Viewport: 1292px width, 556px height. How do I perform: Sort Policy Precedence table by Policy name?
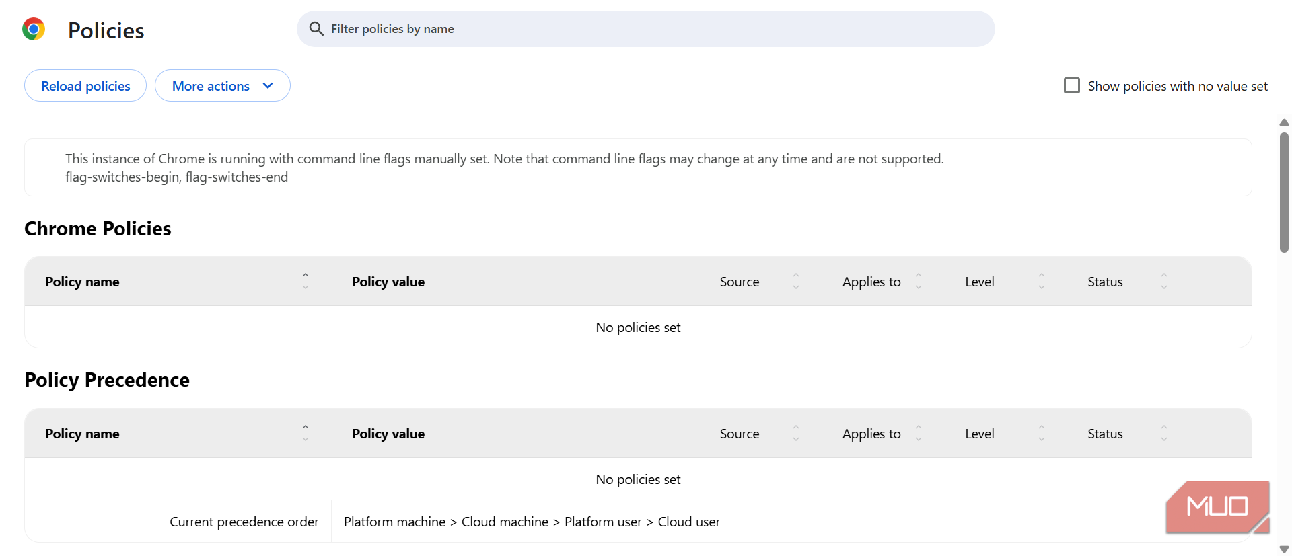[x=306, y=433]
